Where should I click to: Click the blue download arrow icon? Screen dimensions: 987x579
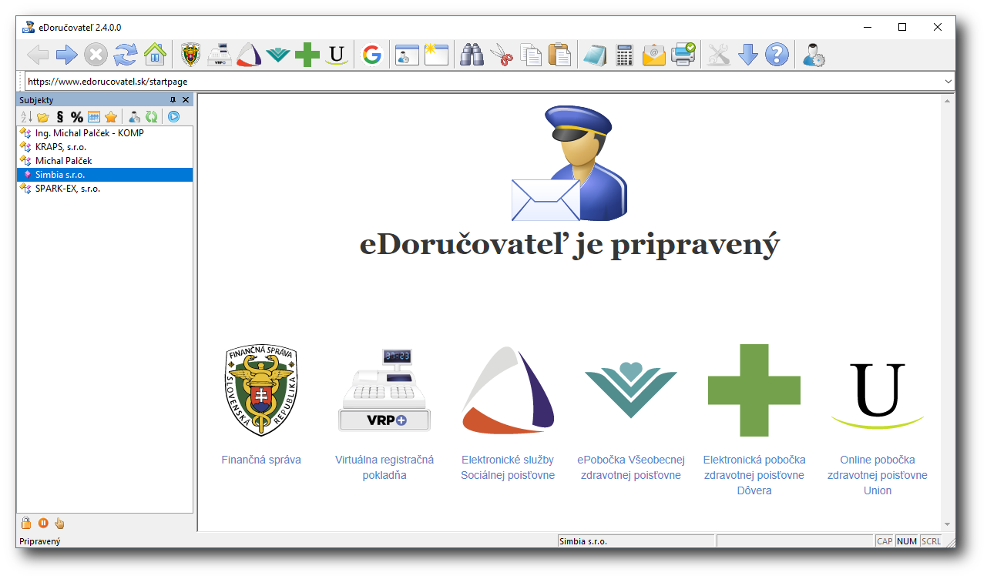click(x=747, y=55)
